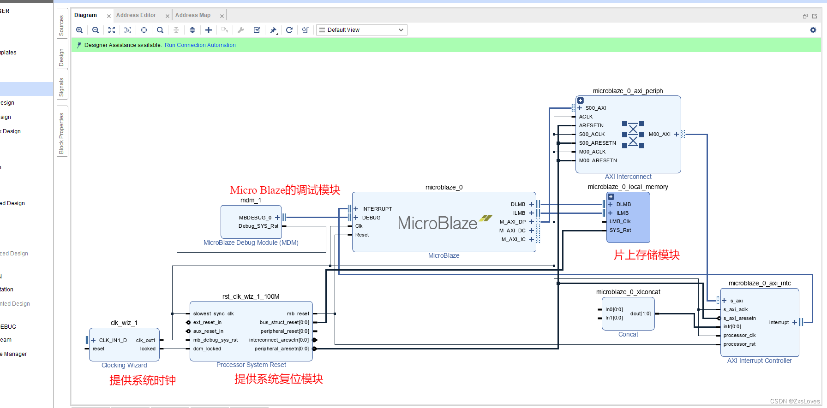
Task: Click the ILMB port on local memory block
Action: [623, 213]
